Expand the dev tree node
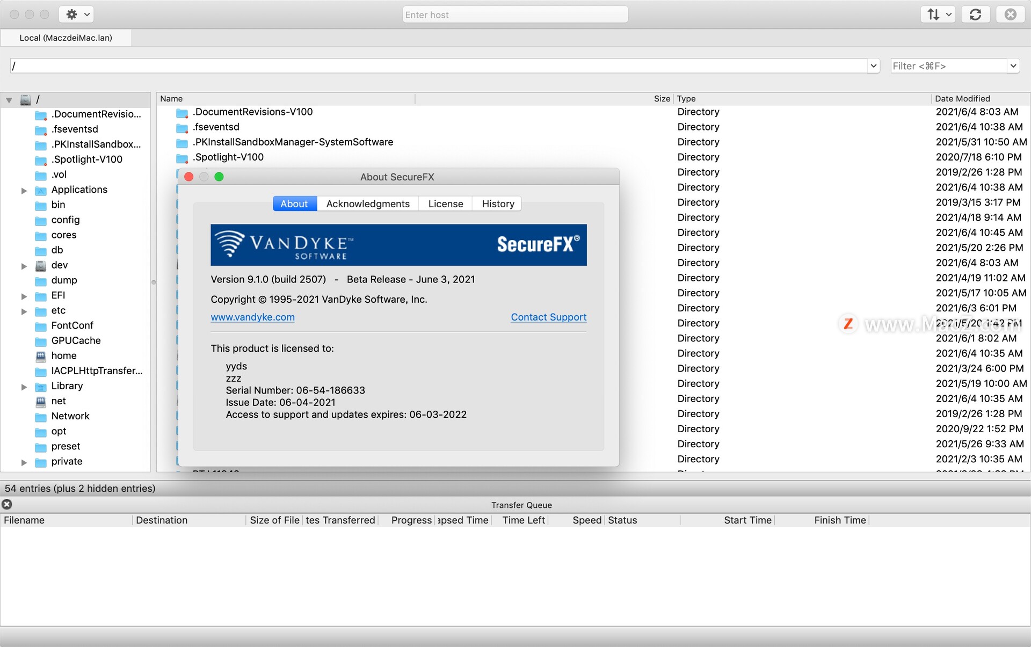Image resolution: width=1031 pixels, height=647 pixels. pyautogui.click(x=24, y=266)
